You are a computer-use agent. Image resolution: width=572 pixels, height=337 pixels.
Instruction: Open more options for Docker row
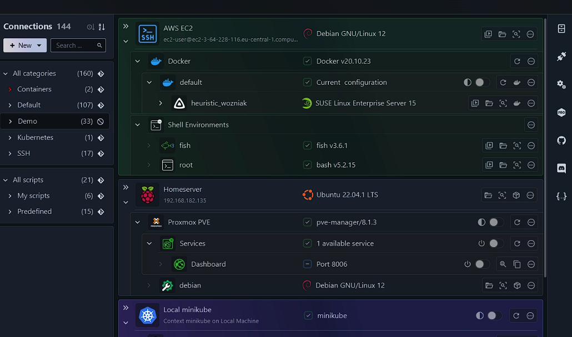coord(531,62)
